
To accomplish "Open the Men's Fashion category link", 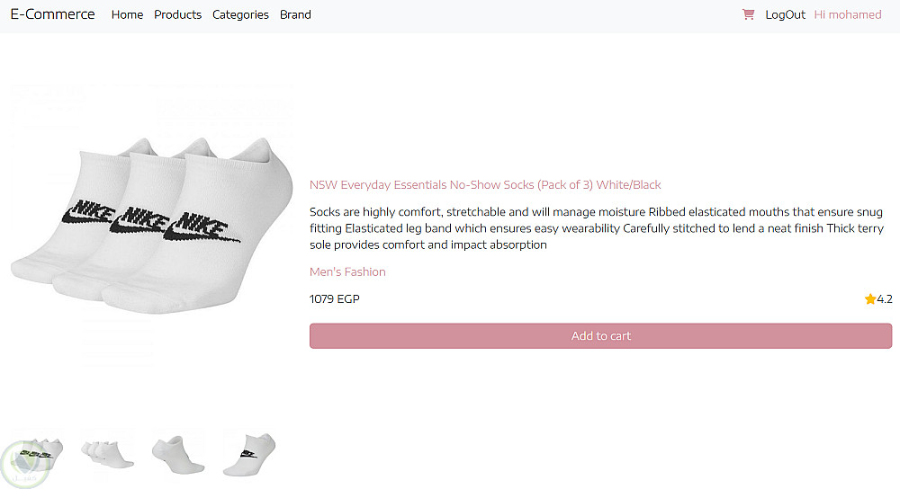I will [x=347, y=272].
